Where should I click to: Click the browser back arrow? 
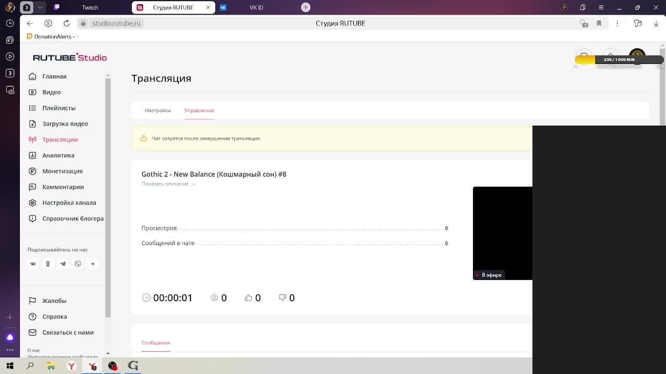(30, 23)
